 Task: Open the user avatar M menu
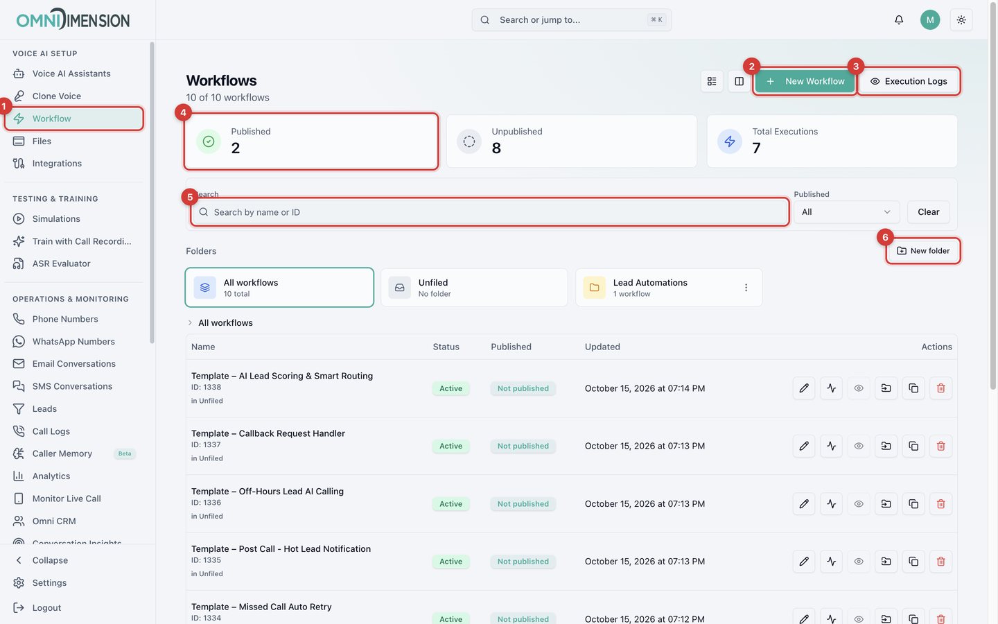coord(930,20)
